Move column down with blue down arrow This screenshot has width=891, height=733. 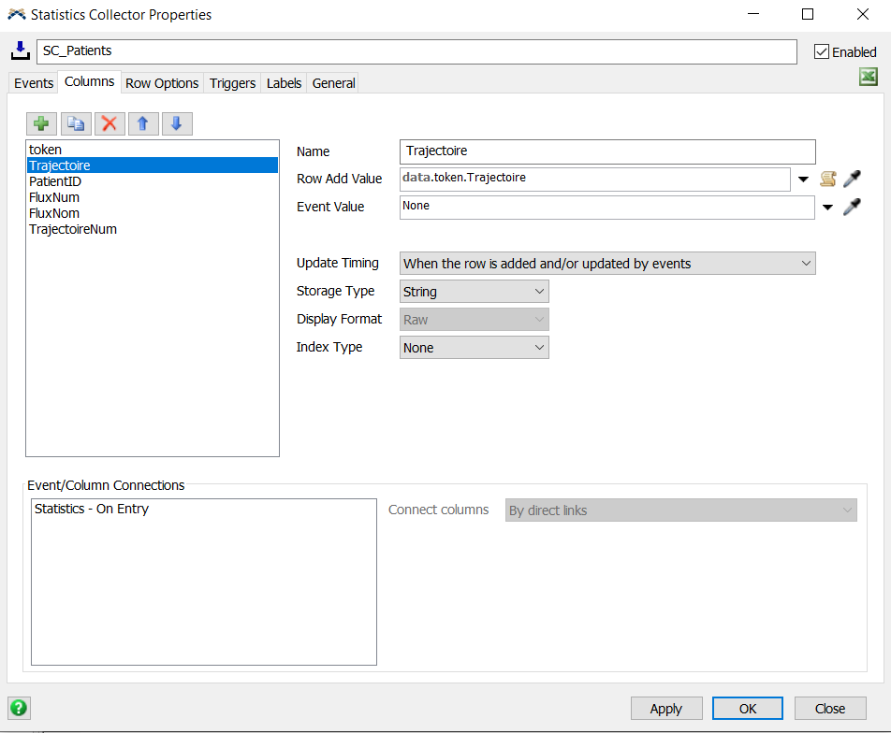177,123
